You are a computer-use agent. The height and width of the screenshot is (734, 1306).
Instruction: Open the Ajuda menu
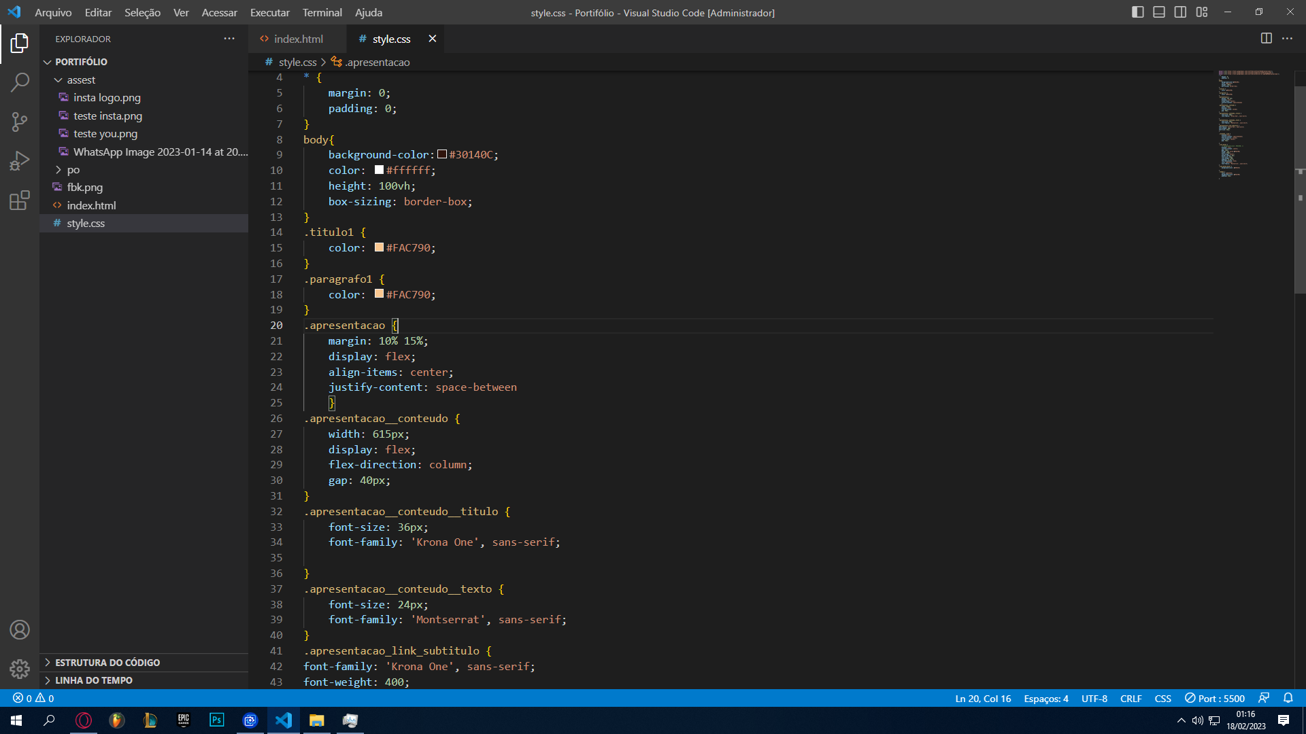pyautogui.click(x=369, y=12)
